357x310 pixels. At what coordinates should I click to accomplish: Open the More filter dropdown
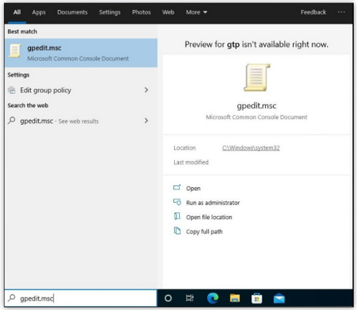point(196,12)
